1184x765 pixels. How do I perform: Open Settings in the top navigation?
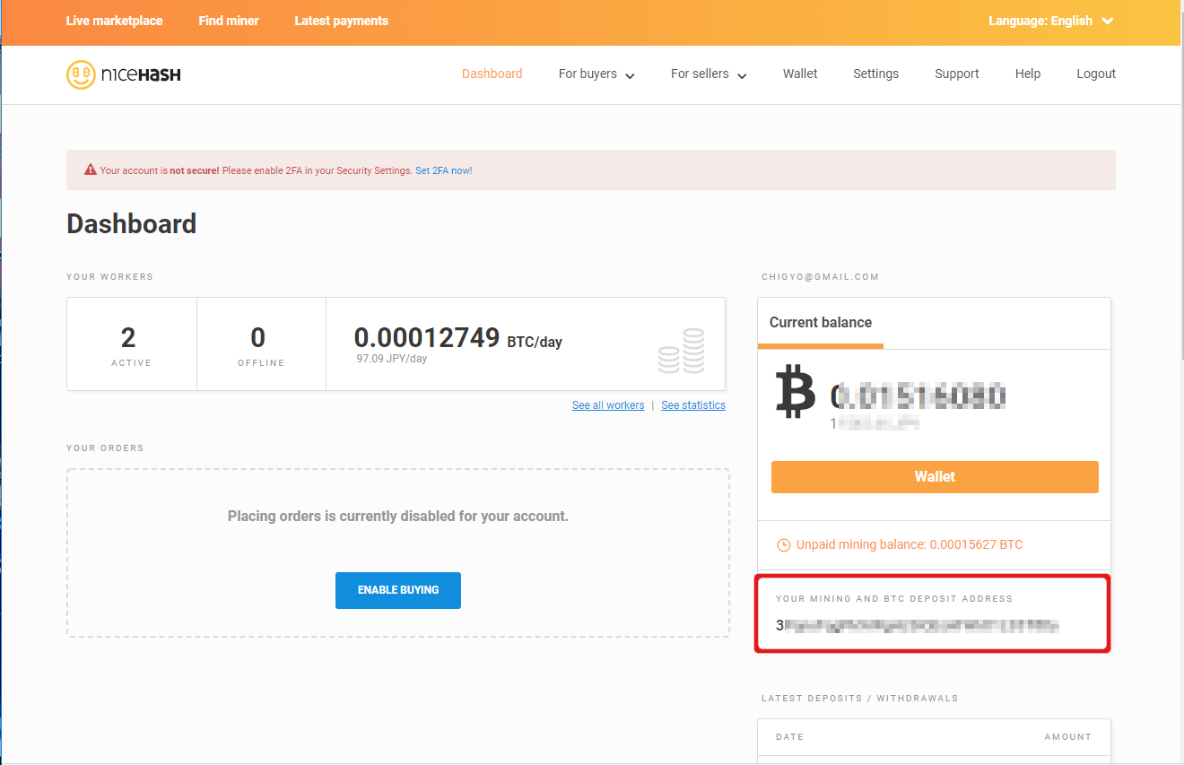(x=875, y=74)
